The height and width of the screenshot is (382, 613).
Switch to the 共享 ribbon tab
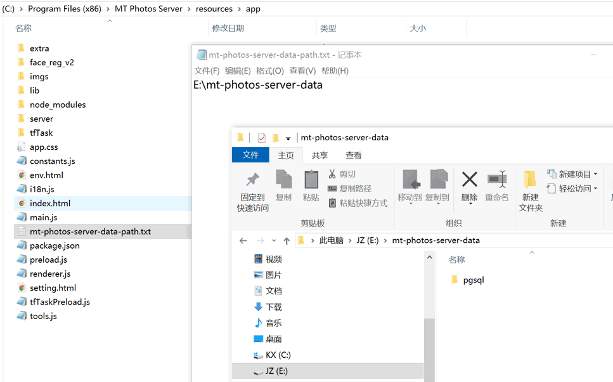point(319,155)
